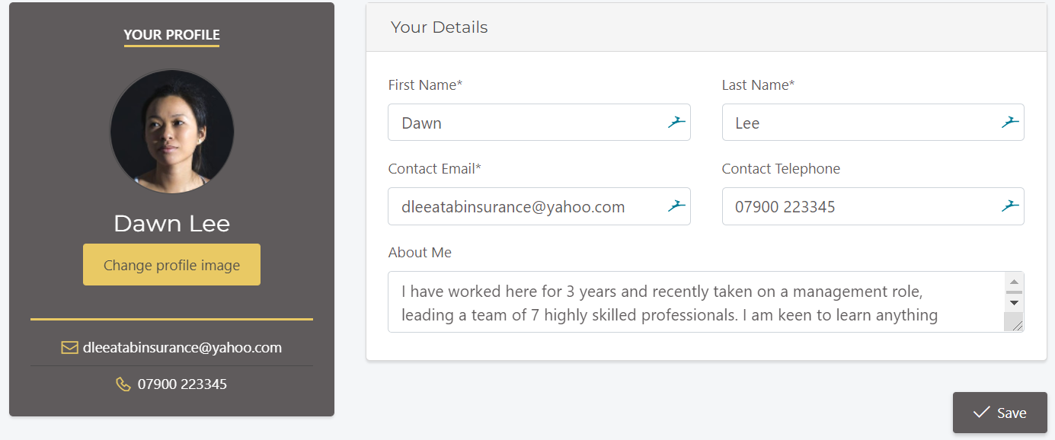1055x440 pixels.
Task: Click About Me scrollbar thumb
Action: (x=1014, y=292)
